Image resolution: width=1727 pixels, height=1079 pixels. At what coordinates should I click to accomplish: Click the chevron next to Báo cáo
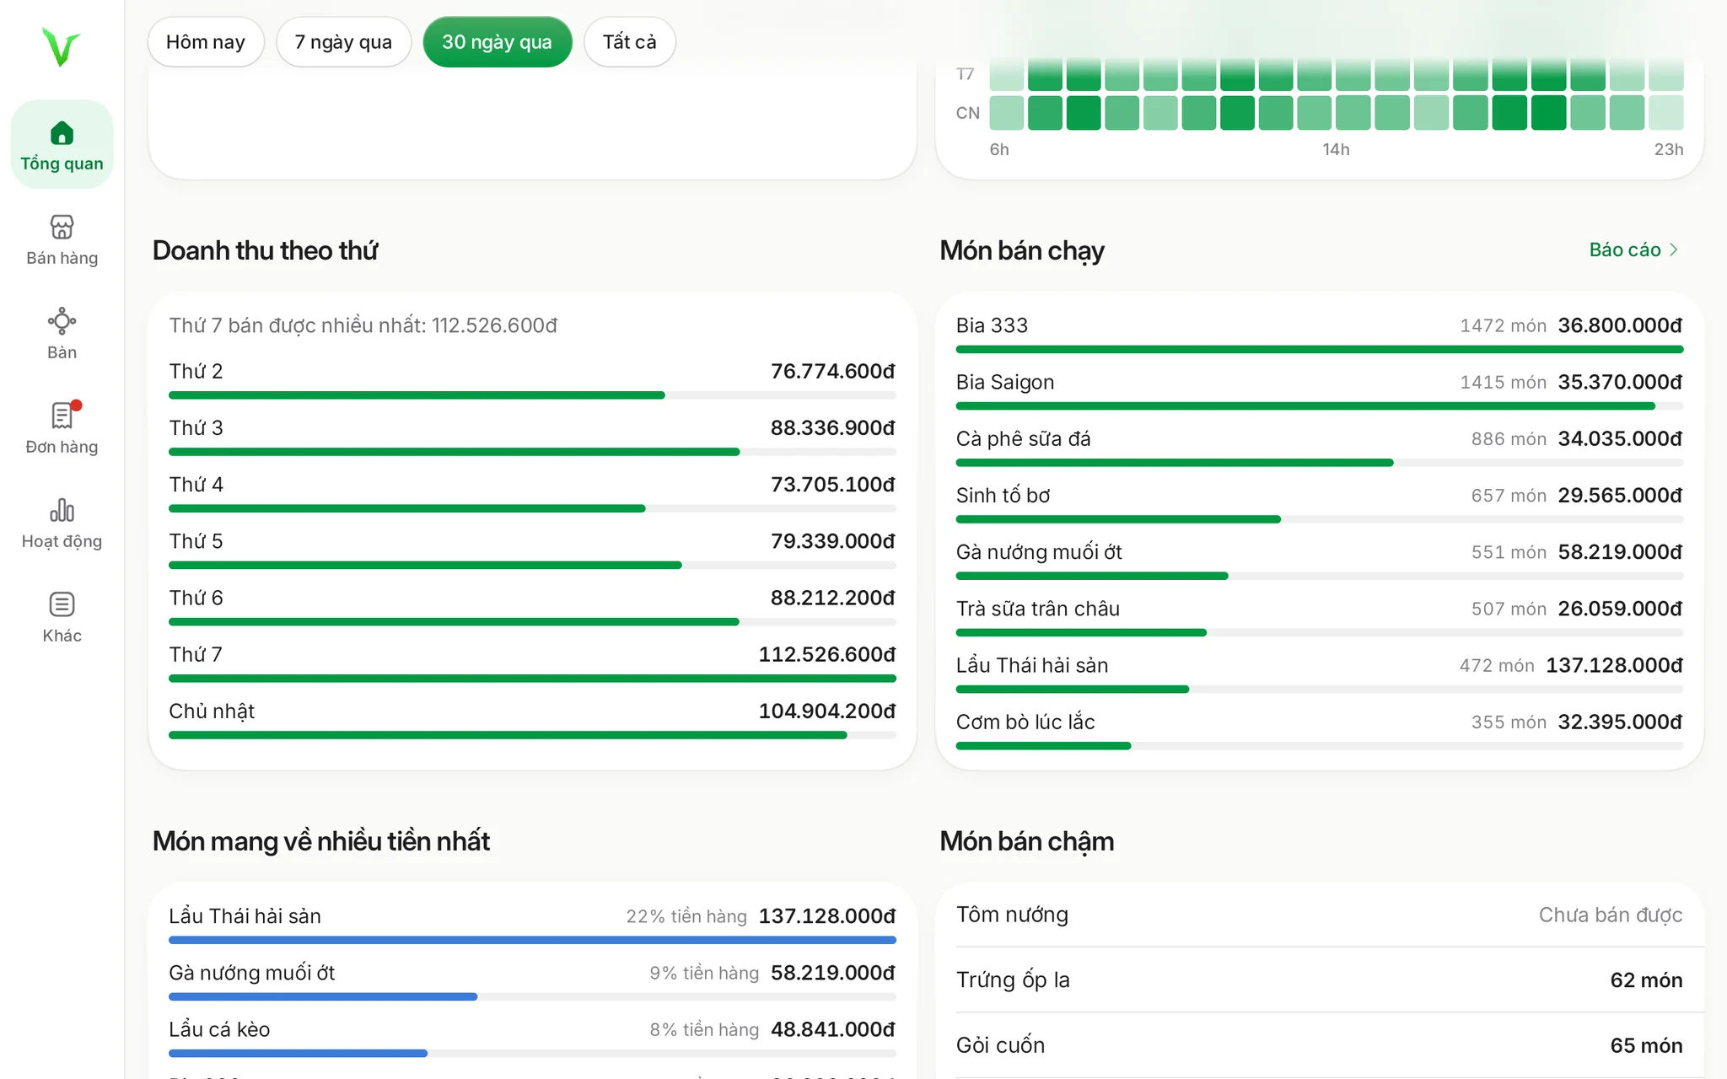tap(1674, 250)
